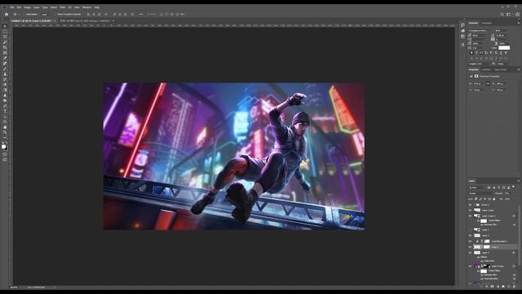Image resolution: width=522 pixels, height=294 pixels.
Task: Open the layer filter Kind dropdown
Action: [476, 187]
